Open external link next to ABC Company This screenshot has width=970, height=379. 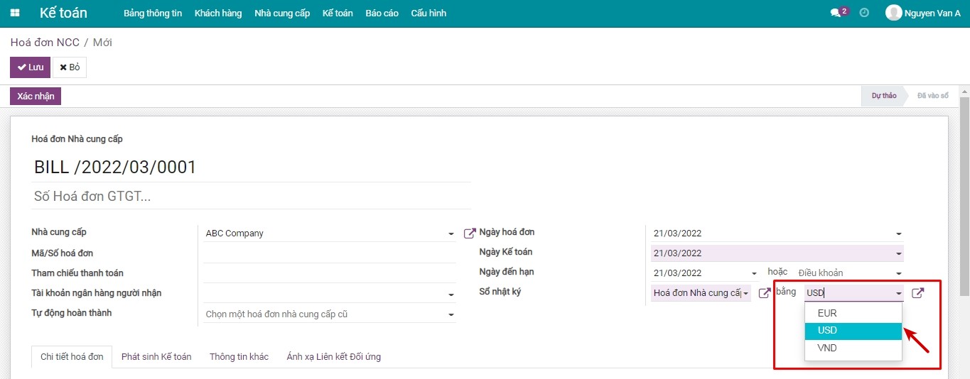pyautogui.click(x=469, y=234)
